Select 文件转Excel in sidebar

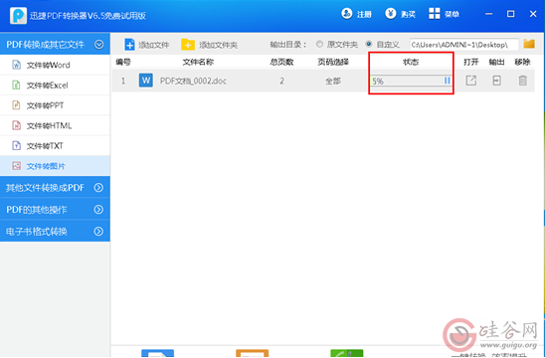pos(55,86)
